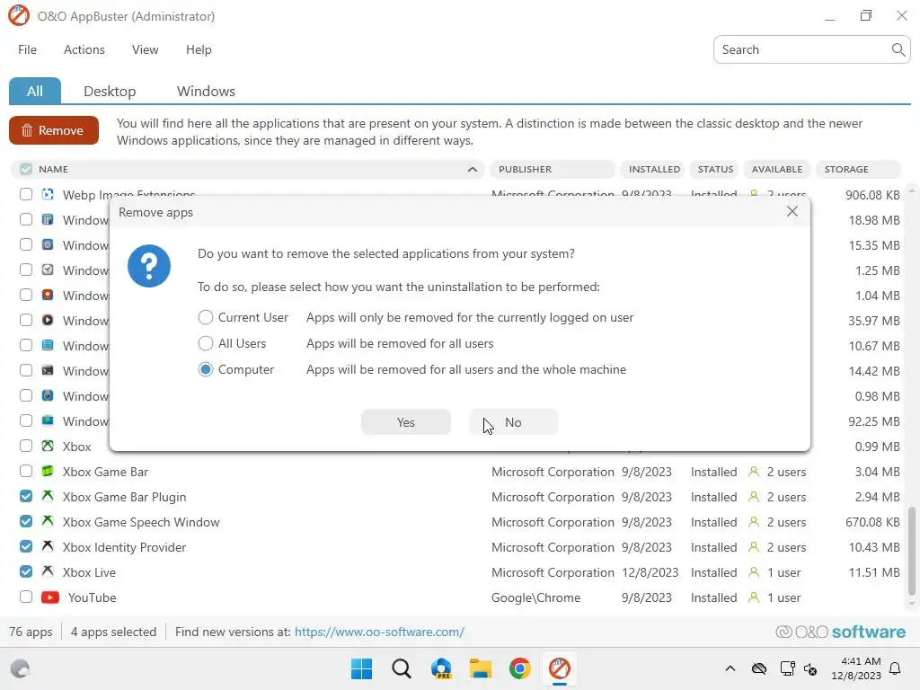Sort by the STATUS column
This screenshot has height=690, width=920.
point(715,169)
